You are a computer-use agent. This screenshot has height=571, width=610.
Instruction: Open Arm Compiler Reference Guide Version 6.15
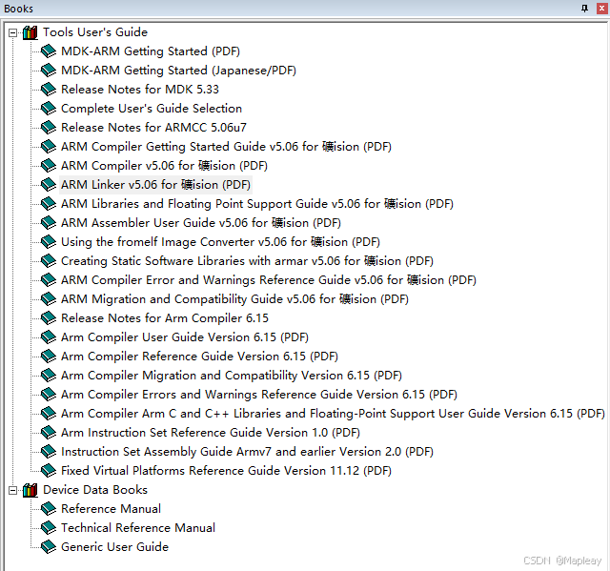pyautogui.click(x=199, y=357)
